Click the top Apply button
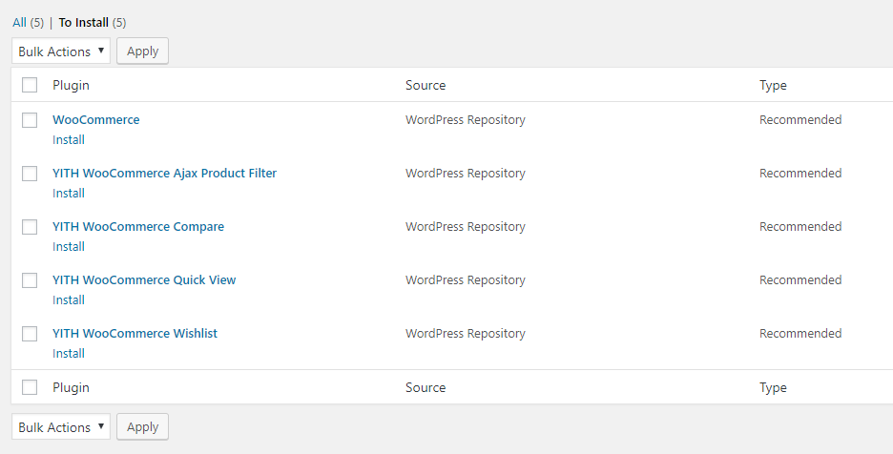 tap(142, 52)
